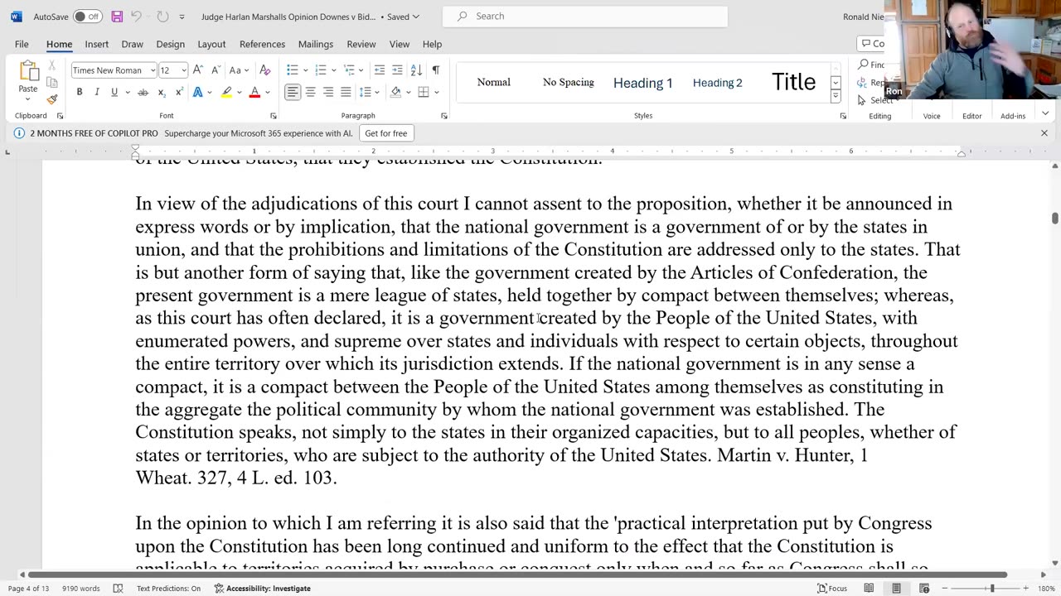Click Increase Indent icon
Viewport: 1061px width, 596px height.
pyautogui.click(x=397, y=70)
